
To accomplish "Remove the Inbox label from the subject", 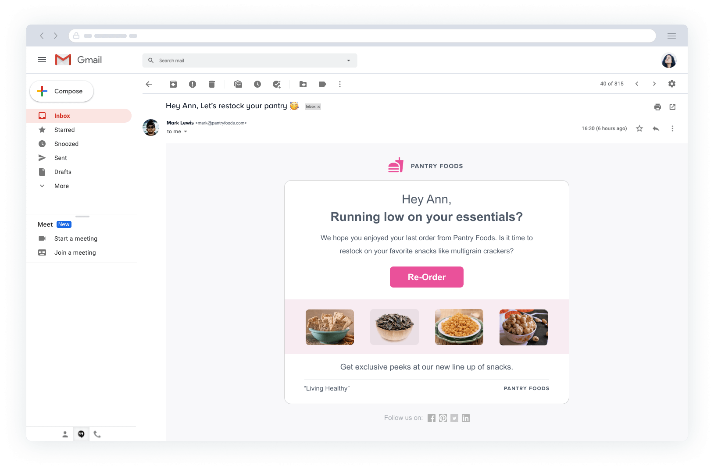I will pos(319,107).
